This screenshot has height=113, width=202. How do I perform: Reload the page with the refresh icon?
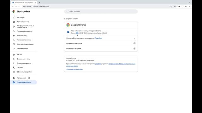pyautogui.click(x=20, y=6)
